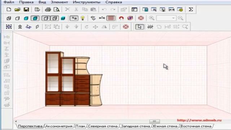Toggle the contours cube display button
Viewport: 231px width, 130px height.
46,18
